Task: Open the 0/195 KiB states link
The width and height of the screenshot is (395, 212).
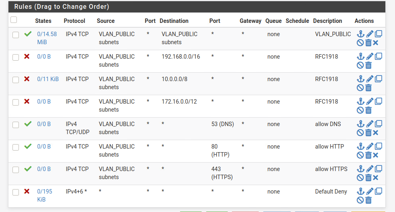Action: 45,196
